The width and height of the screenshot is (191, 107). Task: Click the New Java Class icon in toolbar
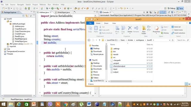[68, 8]
